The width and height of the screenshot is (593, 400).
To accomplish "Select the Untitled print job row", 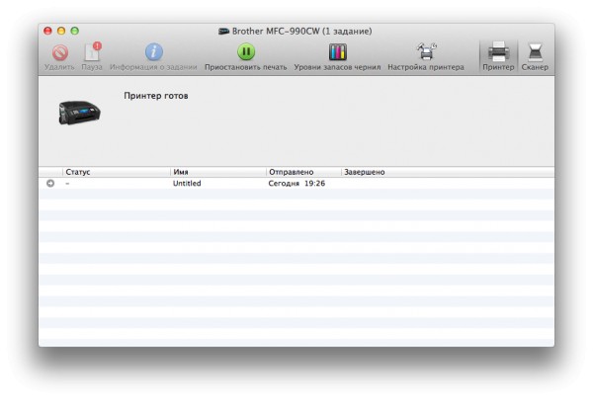I will click(x=296, y=184).
